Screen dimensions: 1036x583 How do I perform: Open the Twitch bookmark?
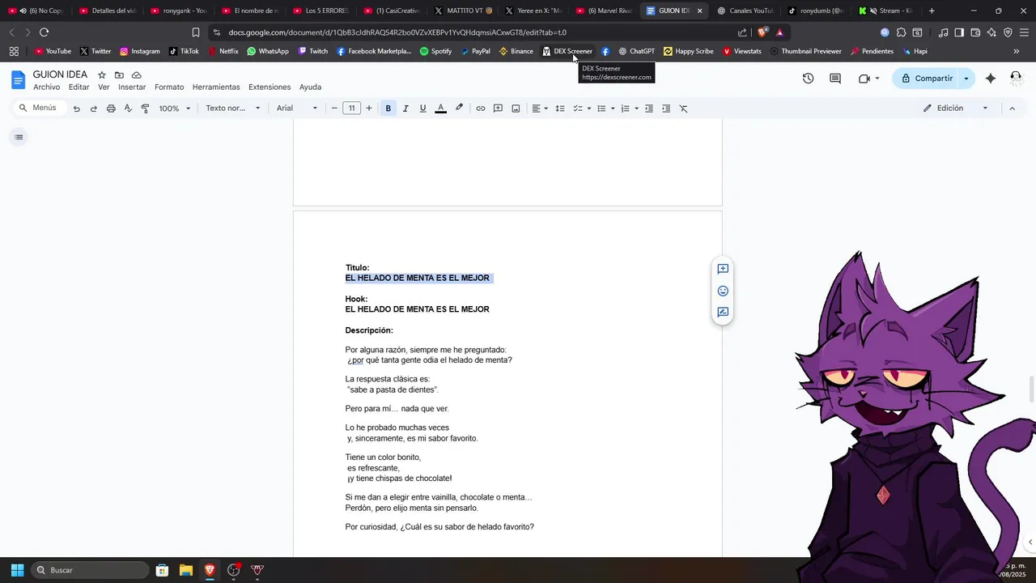pos(313,51)
